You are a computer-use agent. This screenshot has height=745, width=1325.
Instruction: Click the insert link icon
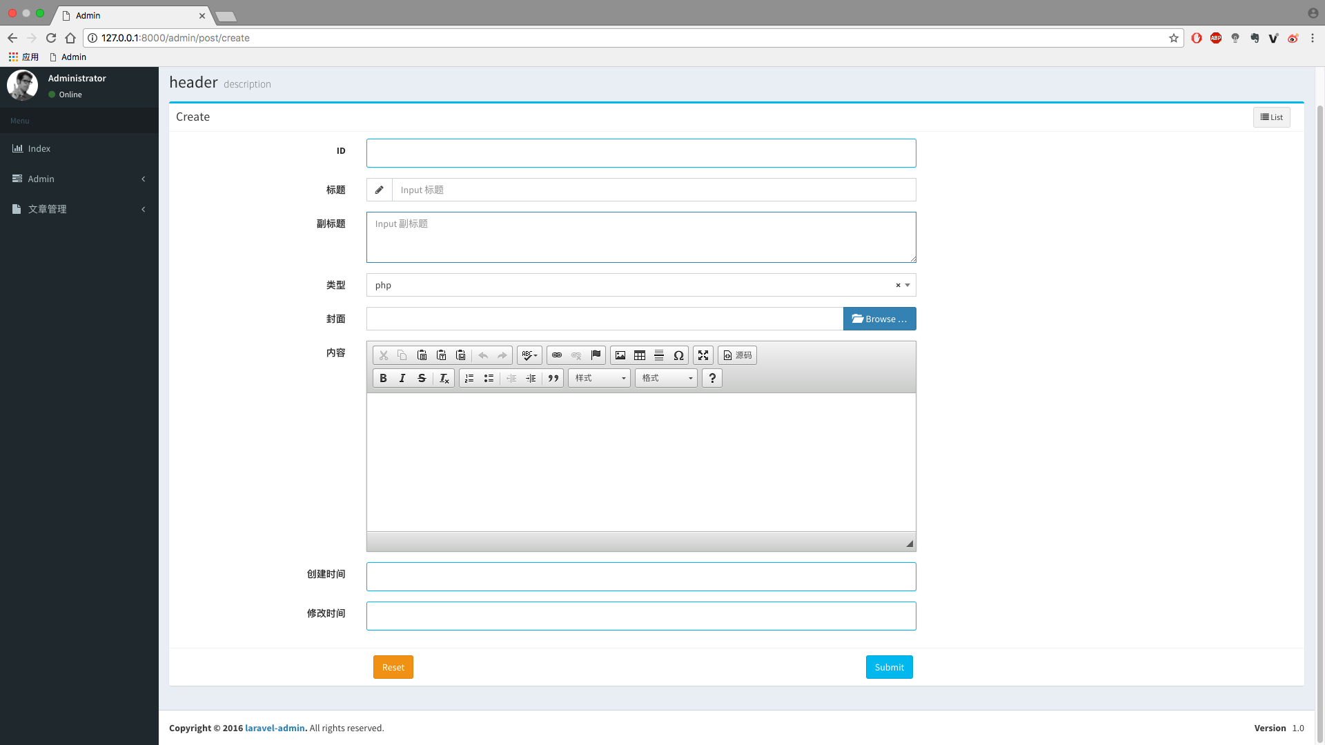pyautogui.click(x=557, y=355)
